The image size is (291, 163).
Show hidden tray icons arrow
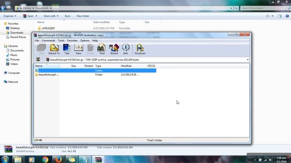point(255,160)
